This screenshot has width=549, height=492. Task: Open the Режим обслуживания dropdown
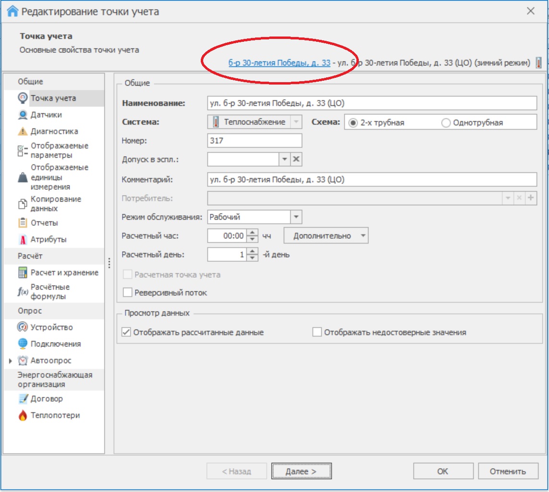point(296,217)
